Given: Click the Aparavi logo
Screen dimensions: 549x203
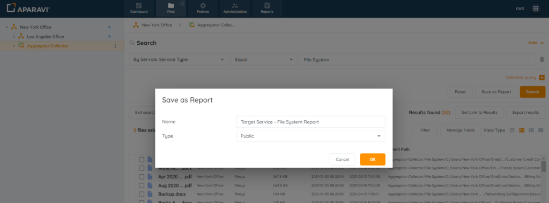Looking at the screenshot, I should point(28,9).
